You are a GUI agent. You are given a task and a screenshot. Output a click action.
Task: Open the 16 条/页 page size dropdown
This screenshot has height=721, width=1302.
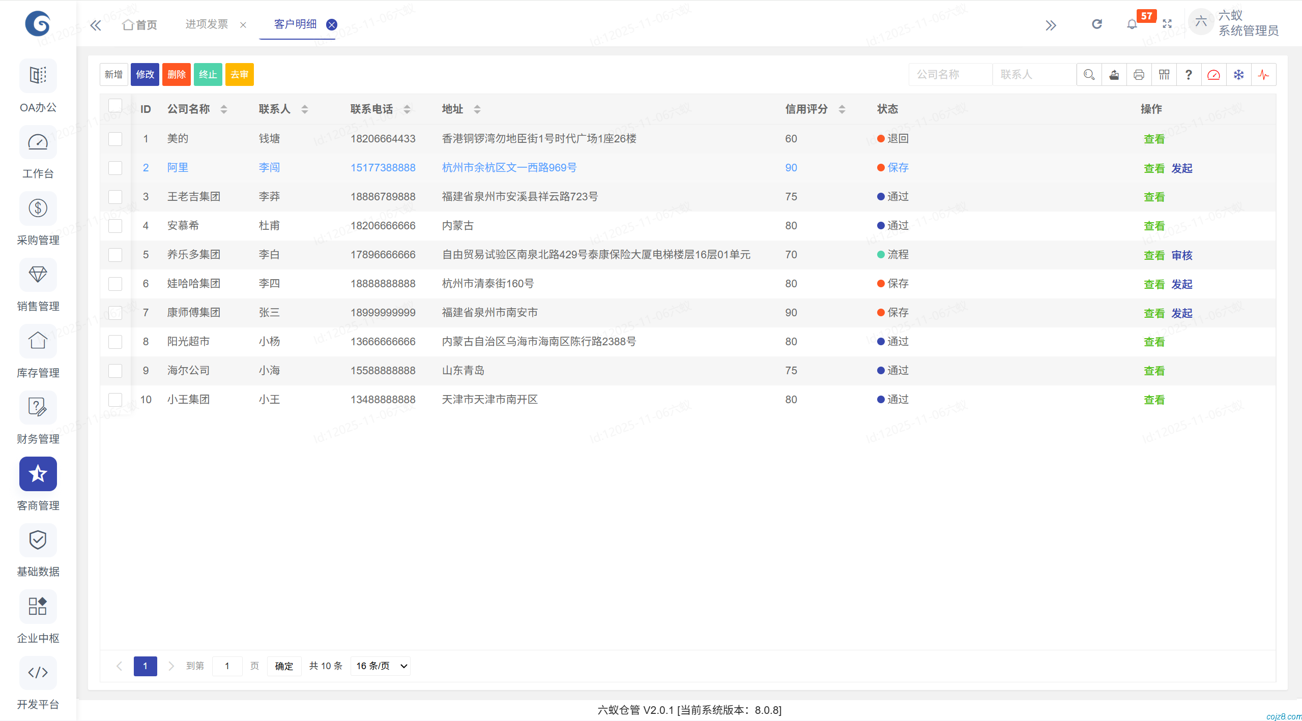381,666
